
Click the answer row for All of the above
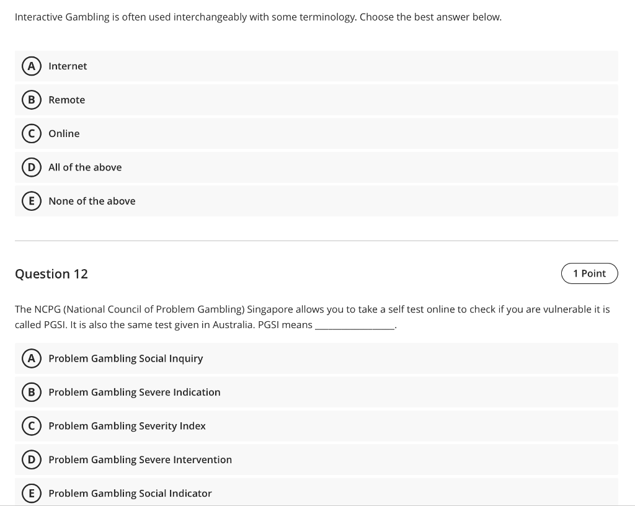pos(316,167)
